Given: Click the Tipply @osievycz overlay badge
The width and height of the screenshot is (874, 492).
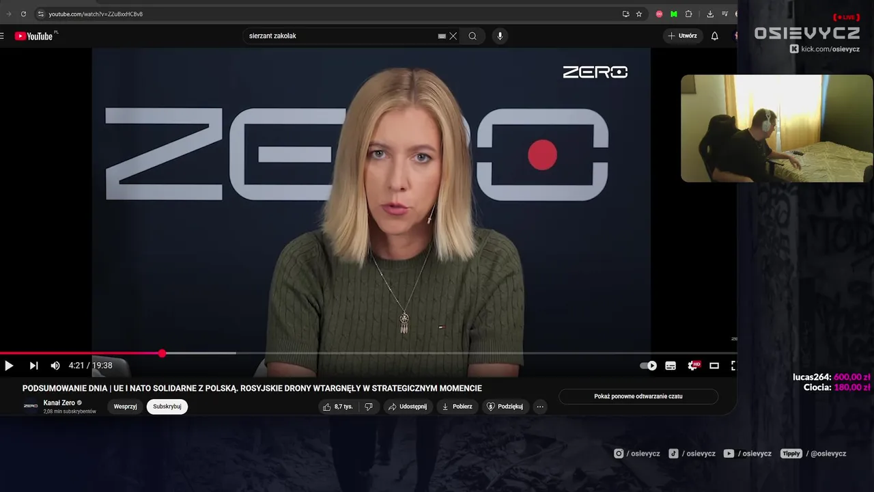Looking at the screenshot, I should pyautogui.click(x=813, y=454).
